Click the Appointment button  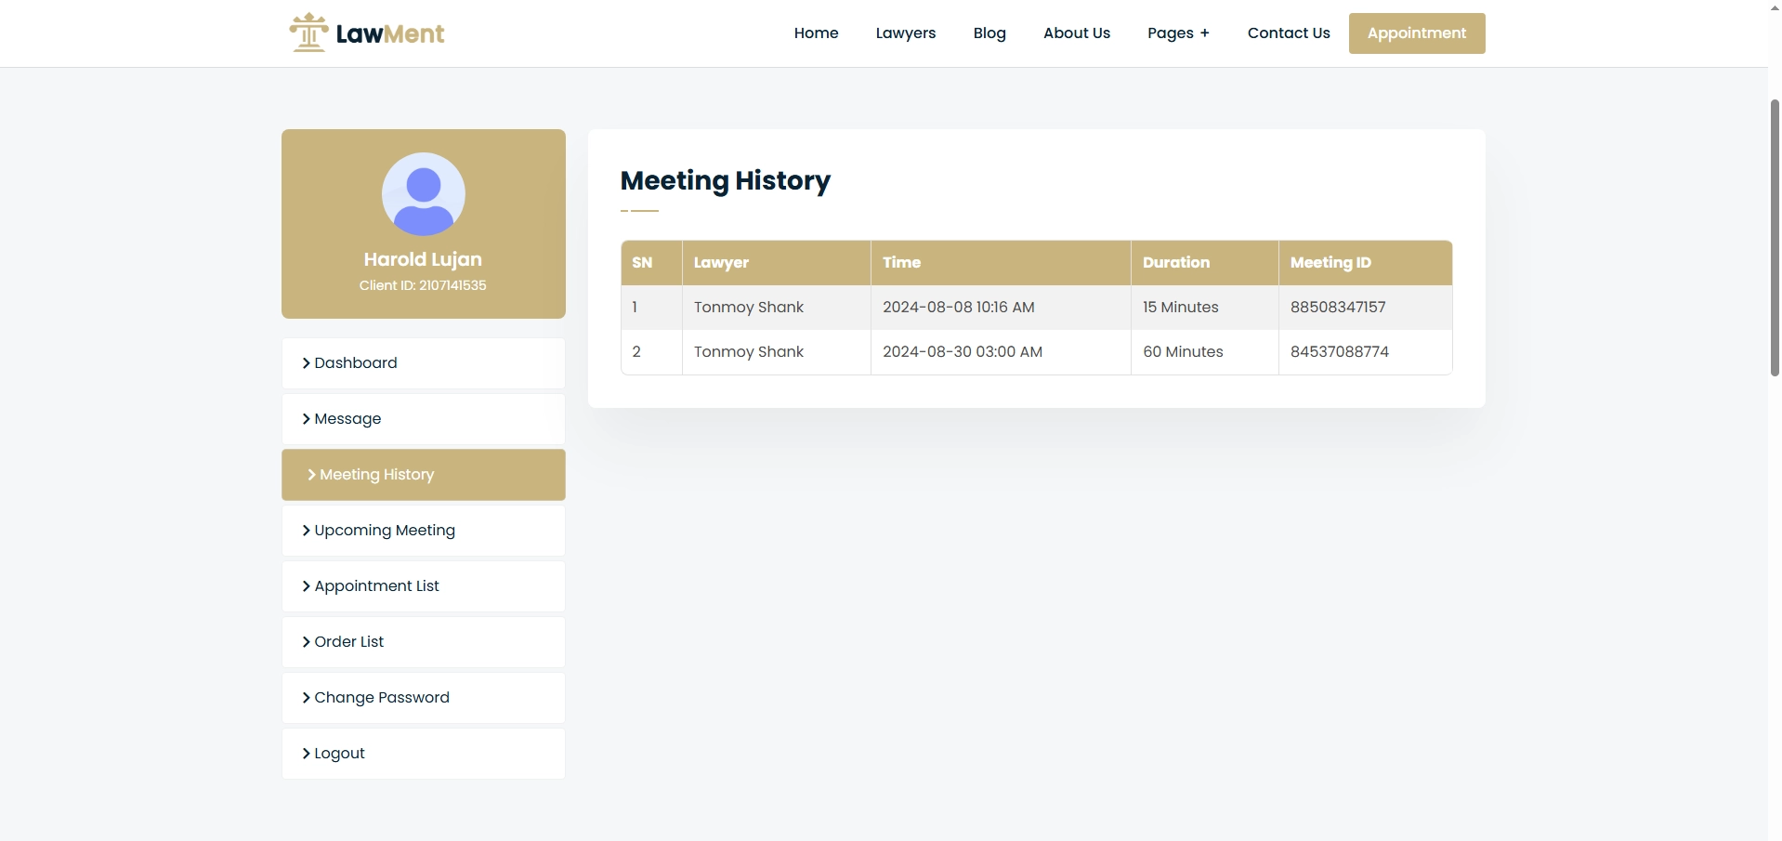pos(1416,33)
